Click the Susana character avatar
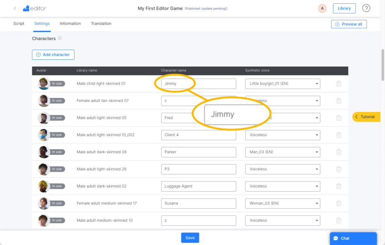 44,203
